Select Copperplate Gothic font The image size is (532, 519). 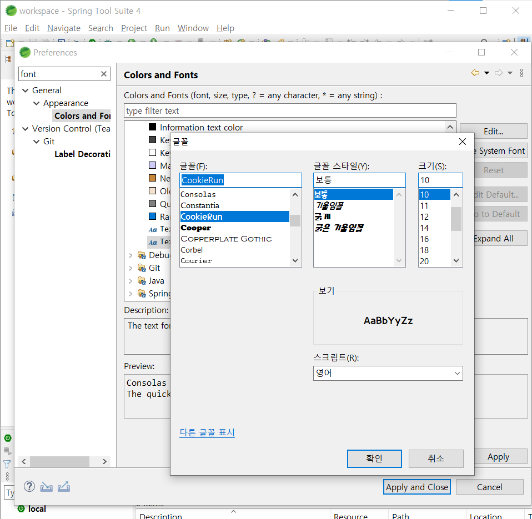235,239
